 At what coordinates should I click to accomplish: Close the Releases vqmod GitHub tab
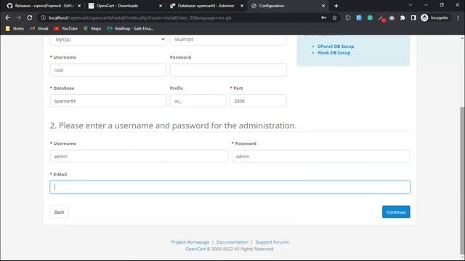tap(79, 6)
